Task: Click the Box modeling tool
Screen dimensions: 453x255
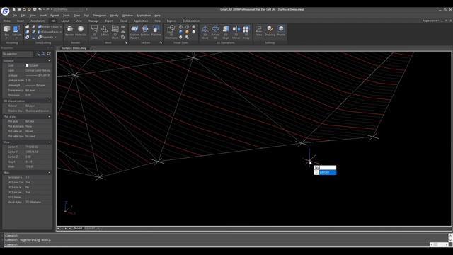Action: coord(6,31)
